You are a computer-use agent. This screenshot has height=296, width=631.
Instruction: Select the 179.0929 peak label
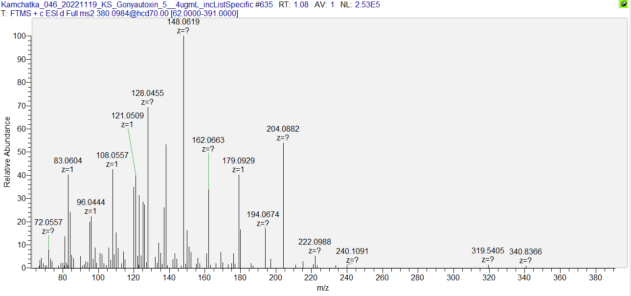point(238,161)
